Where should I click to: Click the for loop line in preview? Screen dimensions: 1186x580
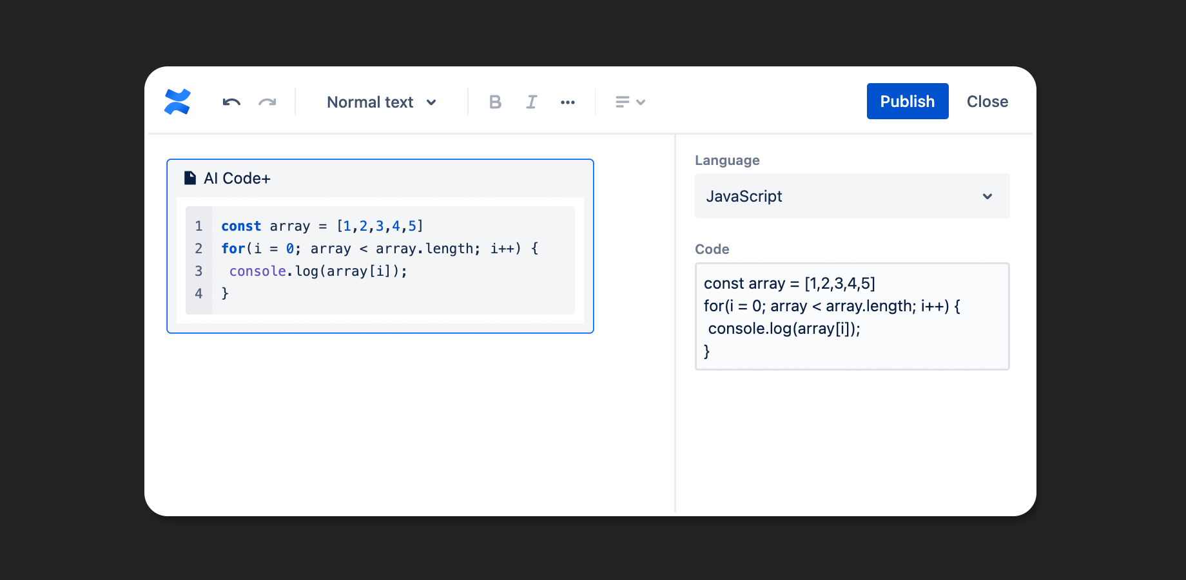coord(379,249)
